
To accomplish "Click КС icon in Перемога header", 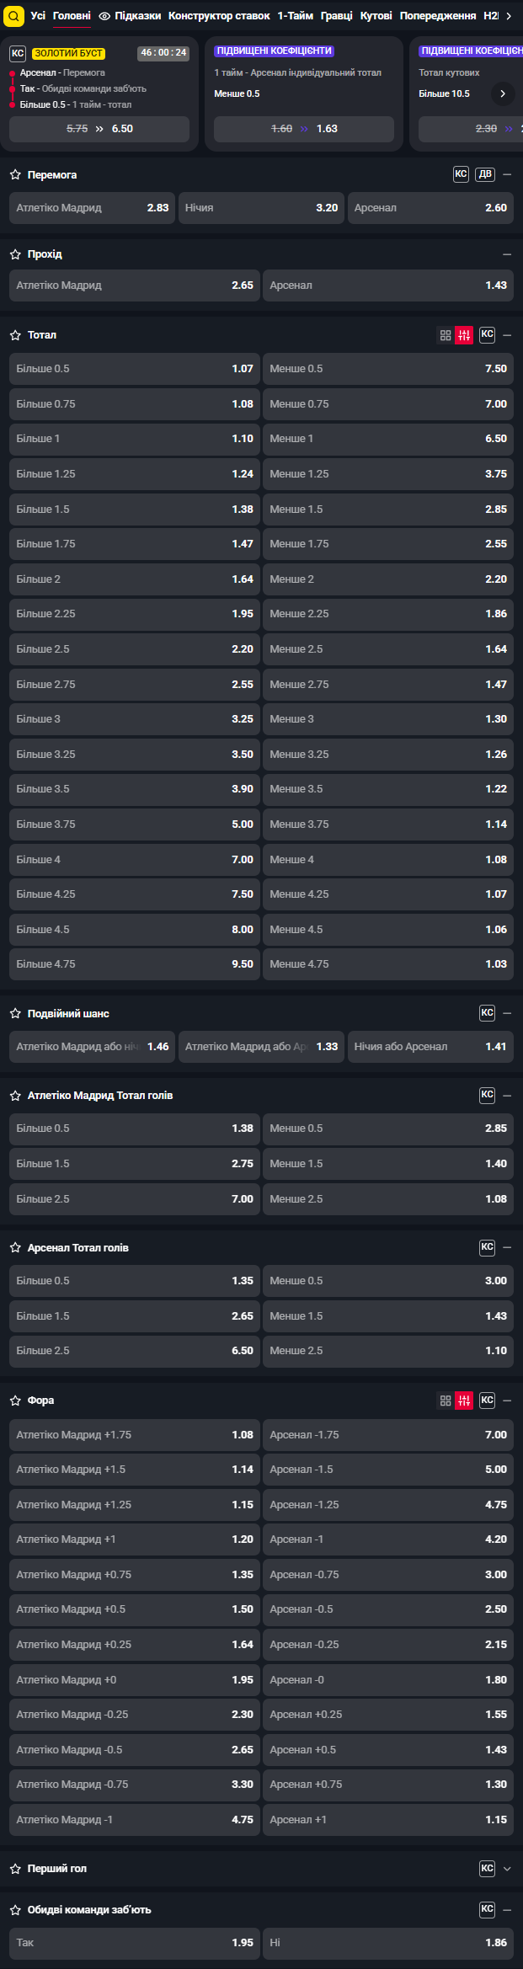I will (461, 174).
